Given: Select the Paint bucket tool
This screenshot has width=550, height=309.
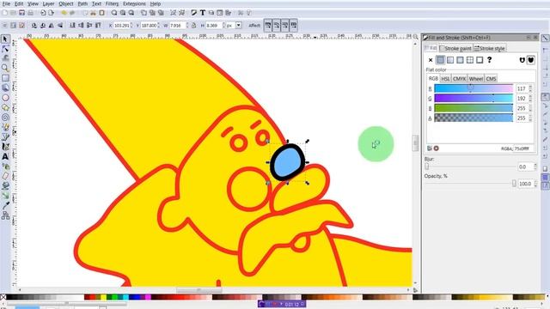Looking at the screenshot, I should (5, 186).
